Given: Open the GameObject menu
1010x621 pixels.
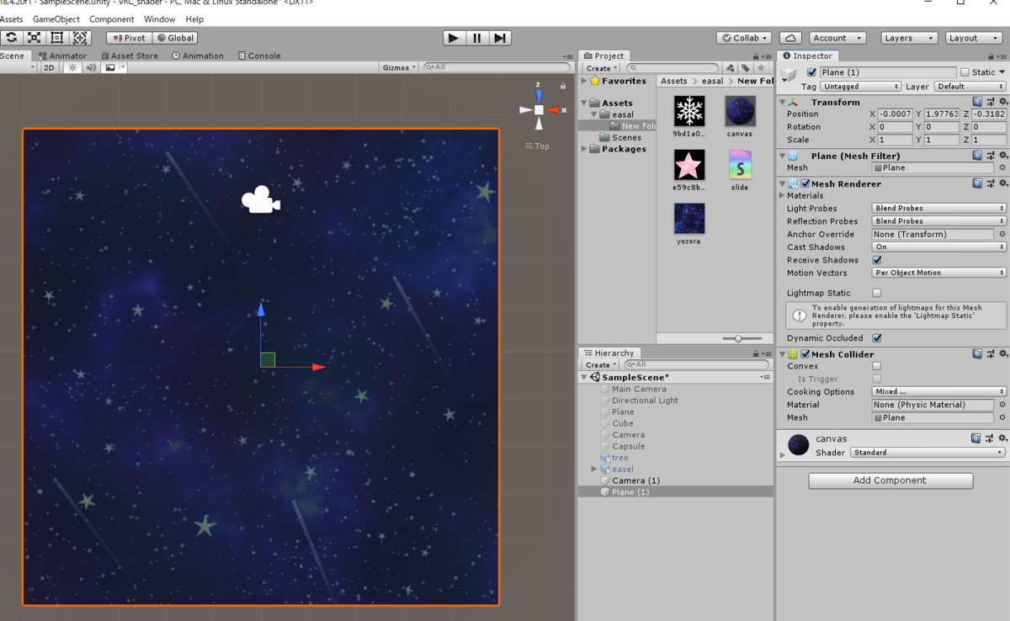Looking at the screenshot, I should (x=56, y=19).
